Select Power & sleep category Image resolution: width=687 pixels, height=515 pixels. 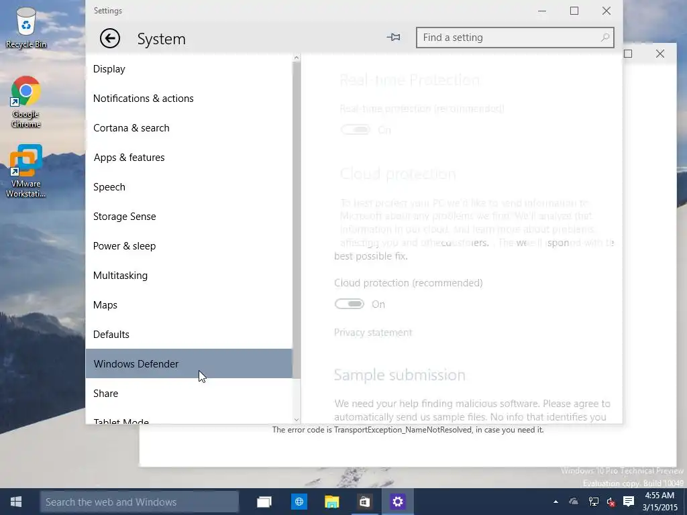[189, 246]
